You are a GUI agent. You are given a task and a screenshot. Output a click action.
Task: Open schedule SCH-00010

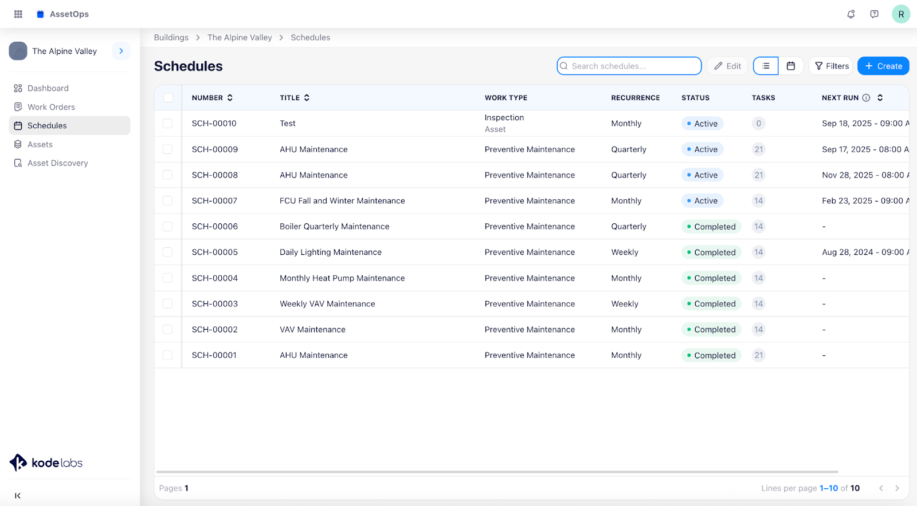point(214,124)
